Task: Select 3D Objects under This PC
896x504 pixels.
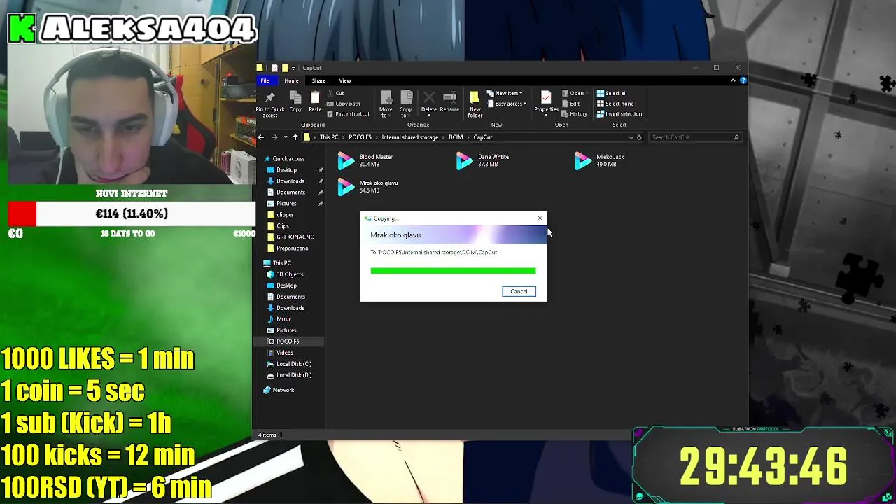Action: tap(290, 274)
